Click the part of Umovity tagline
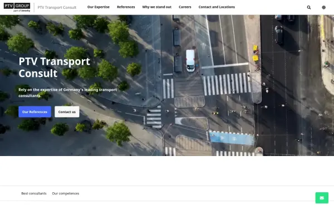 [22, 11]
